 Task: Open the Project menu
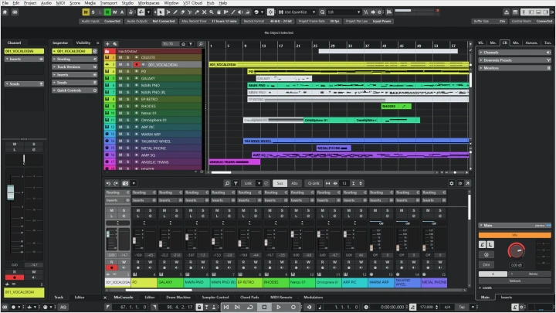coord(30,3)
